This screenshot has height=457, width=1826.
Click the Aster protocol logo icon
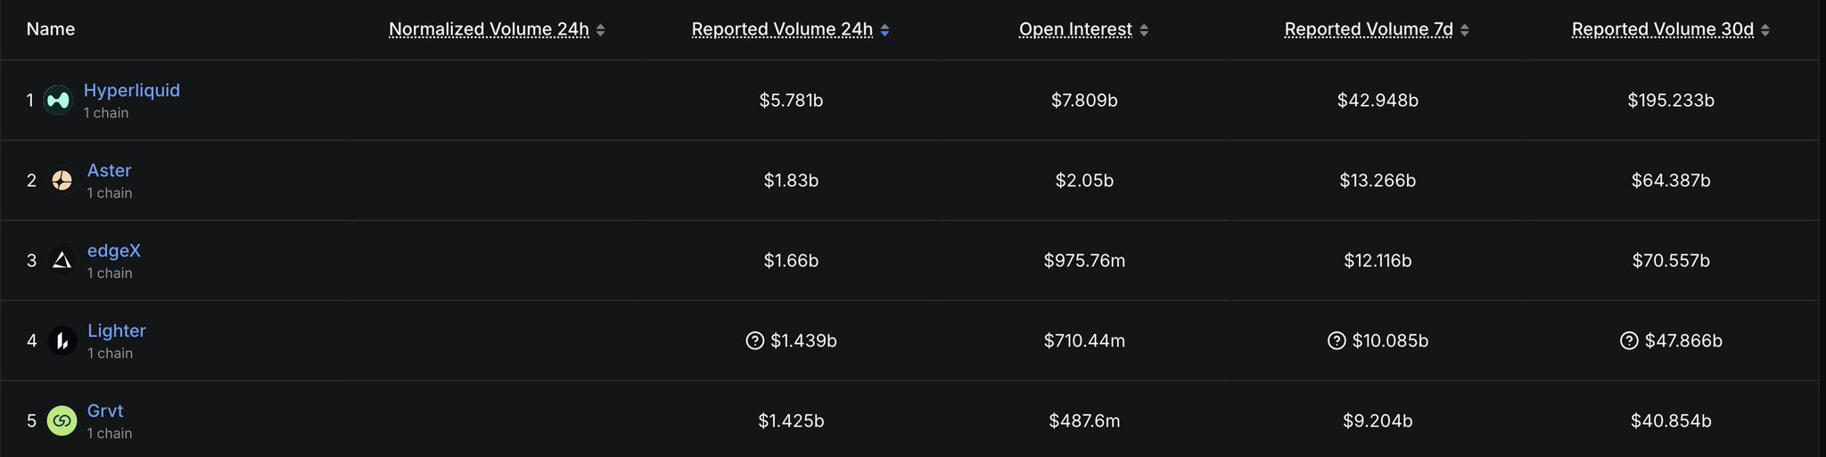tap(62, 181)
